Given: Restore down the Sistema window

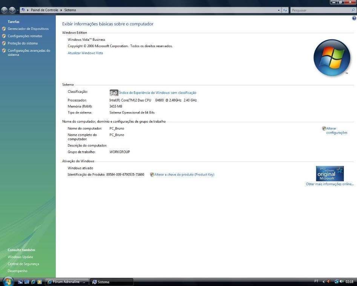Looking at the screenshot, I should coord(340,2).
